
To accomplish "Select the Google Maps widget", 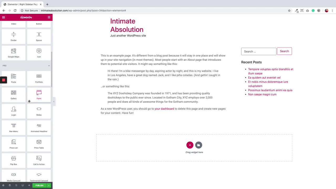I will point(13,53).
